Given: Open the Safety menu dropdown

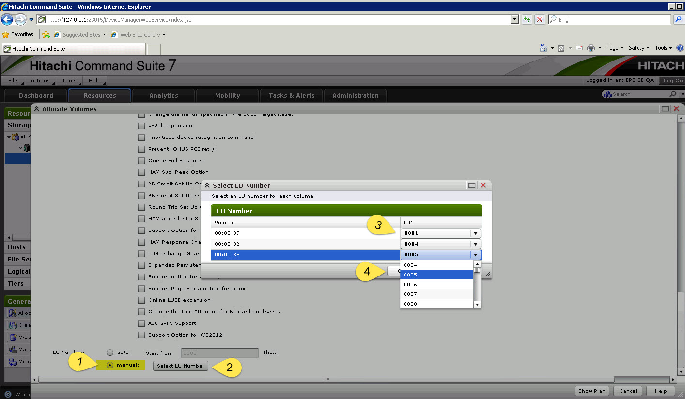Looking at the screenshot, I should [639, 48].
